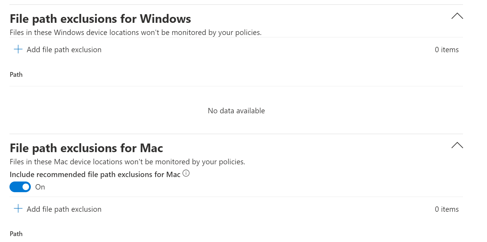Click the info icon beside recommended Mac exclusions
This screenshot has height=242, width=487.
tap(186, 173)
